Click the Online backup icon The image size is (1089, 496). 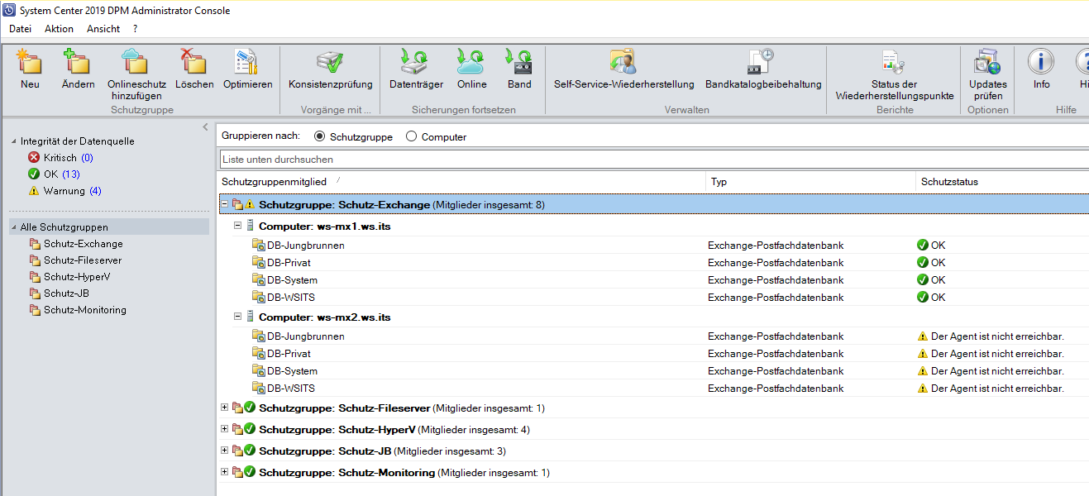[471, 62]
